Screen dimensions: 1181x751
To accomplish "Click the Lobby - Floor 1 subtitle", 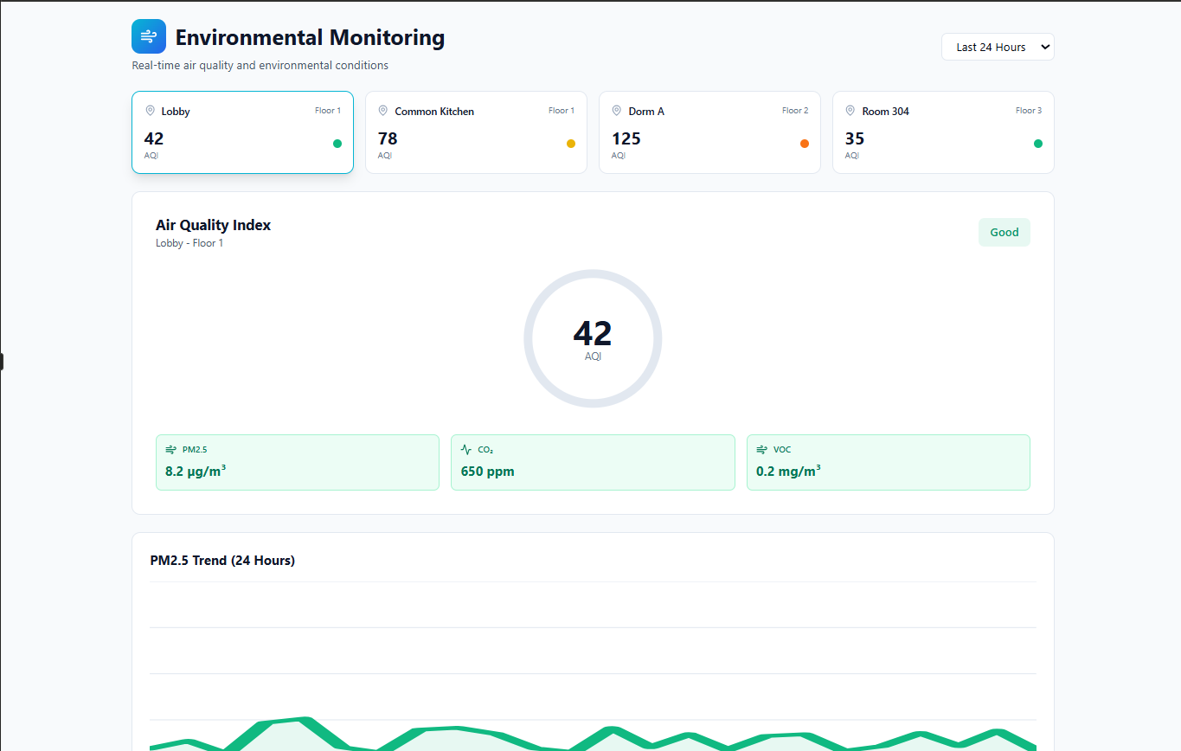I will click(189, 243).
